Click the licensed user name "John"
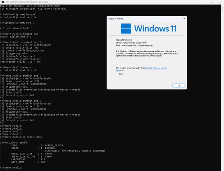 point(120,74)
